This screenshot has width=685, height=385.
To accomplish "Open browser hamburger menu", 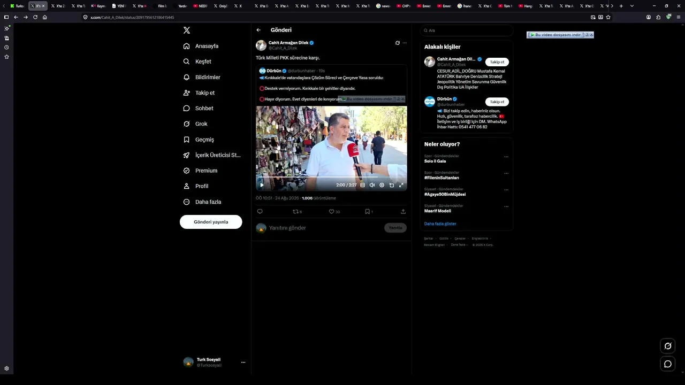I will coord(679,17).
